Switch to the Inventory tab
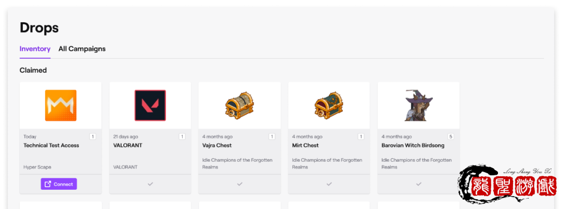The height and width of the screenshot is (209, 562). [x=35, y=49]
